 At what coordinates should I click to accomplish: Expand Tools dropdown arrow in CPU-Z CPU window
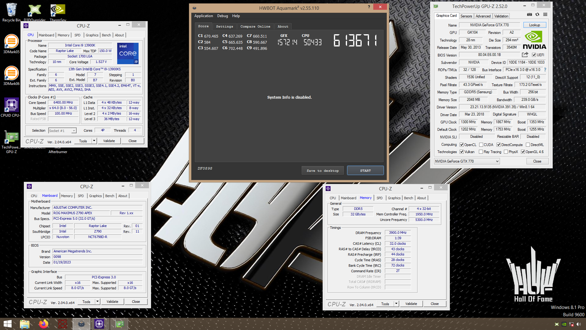pos(94,141)
